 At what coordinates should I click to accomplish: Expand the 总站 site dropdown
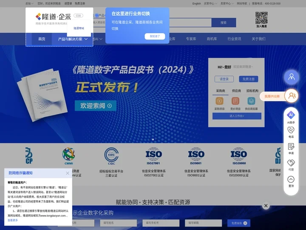[x=29, y=3]
